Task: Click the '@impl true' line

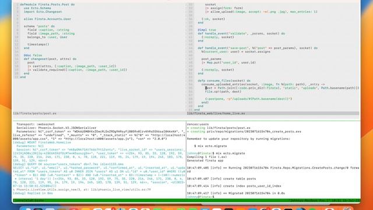Action: (x=207, y=30)
